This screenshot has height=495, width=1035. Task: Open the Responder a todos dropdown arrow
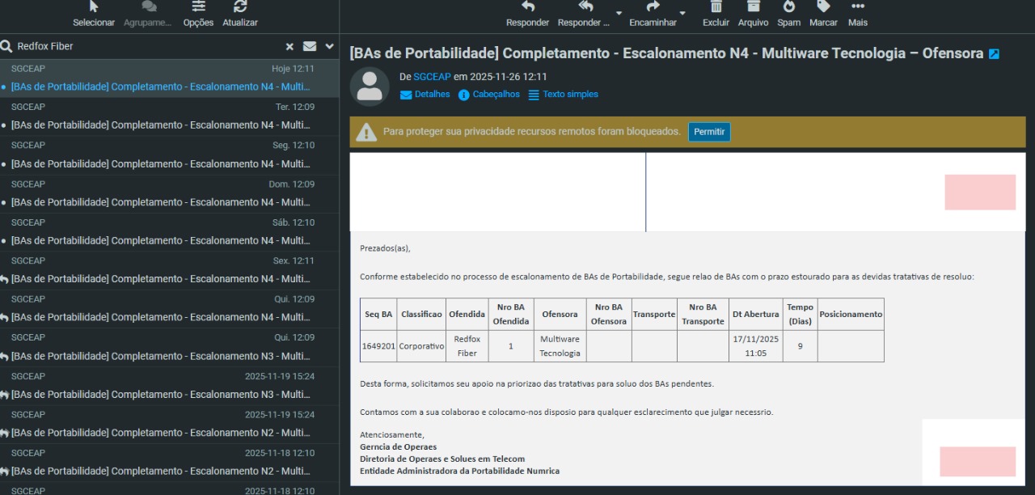tap(619, 14)
